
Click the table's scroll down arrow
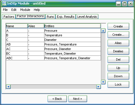click(103, 82)
